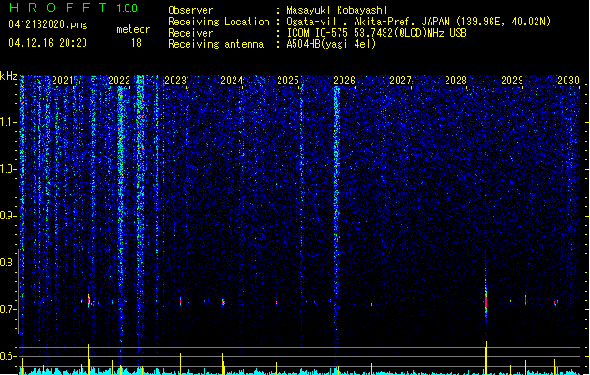Click observer name Masayuki Kobayashi
This screenshot has height=375, width=590.
pos(337,10)
